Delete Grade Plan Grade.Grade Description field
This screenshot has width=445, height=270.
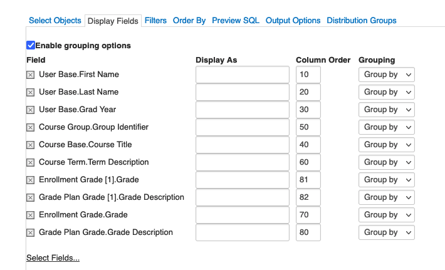(x=30, y=232)
